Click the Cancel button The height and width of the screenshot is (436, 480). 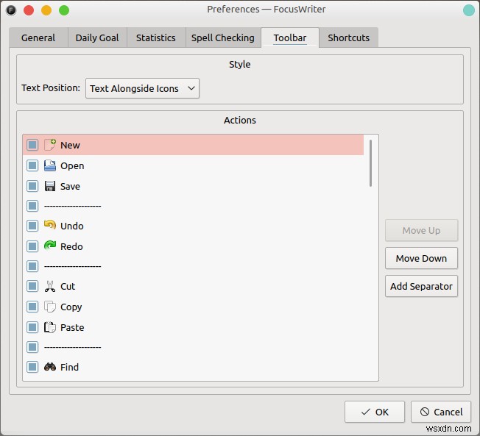tap(441, 412)
